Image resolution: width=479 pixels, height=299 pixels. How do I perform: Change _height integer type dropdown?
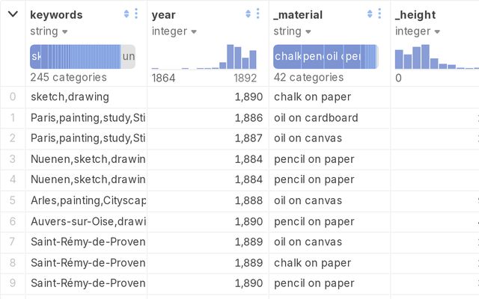417,31
